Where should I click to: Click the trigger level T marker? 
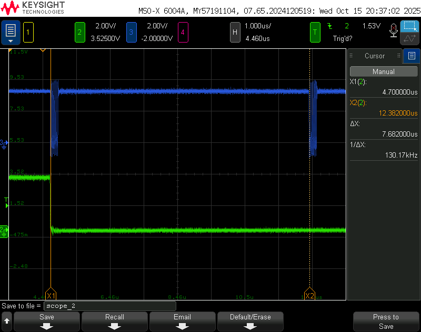click(6, 203)
